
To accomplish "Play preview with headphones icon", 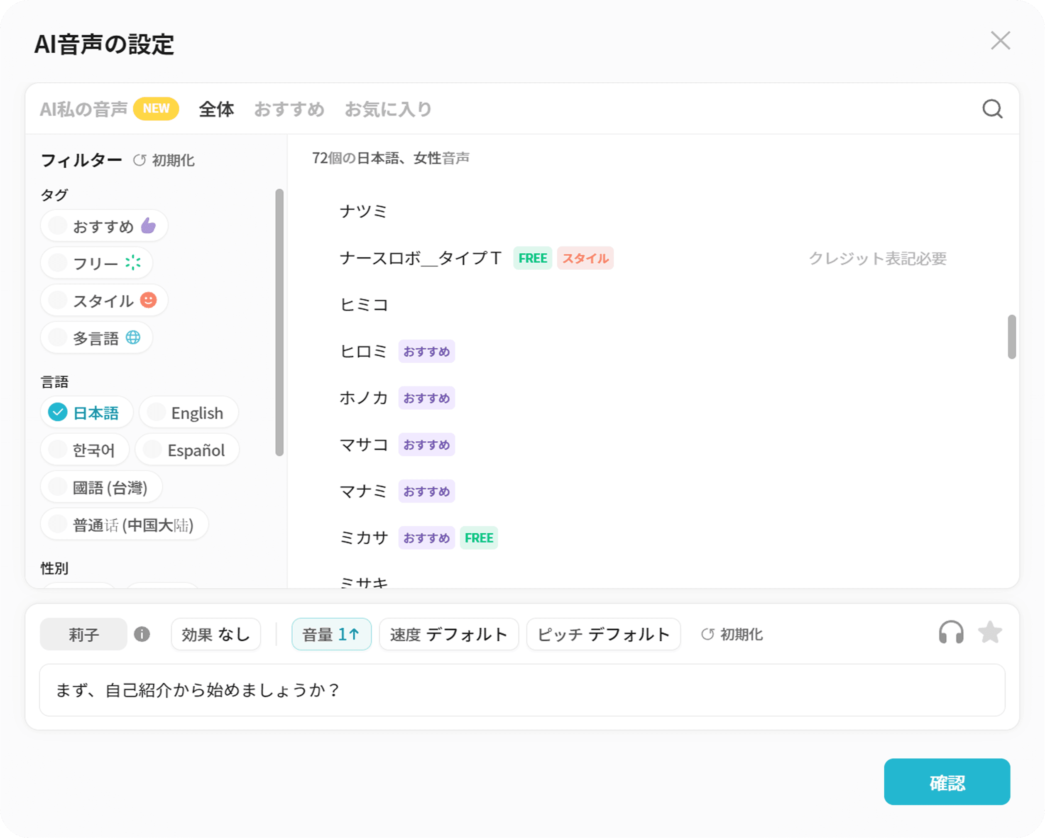I will click(950, 633).
